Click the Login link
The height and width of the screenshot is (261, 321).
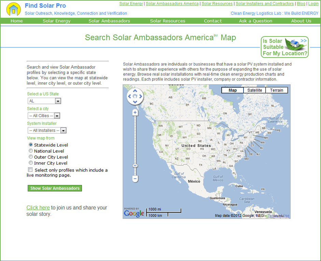point(313,4)
